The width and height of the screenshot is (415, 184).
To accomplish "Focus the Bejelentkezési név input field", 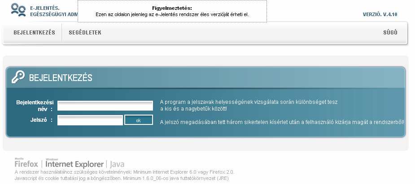I will tap(105, 106).
